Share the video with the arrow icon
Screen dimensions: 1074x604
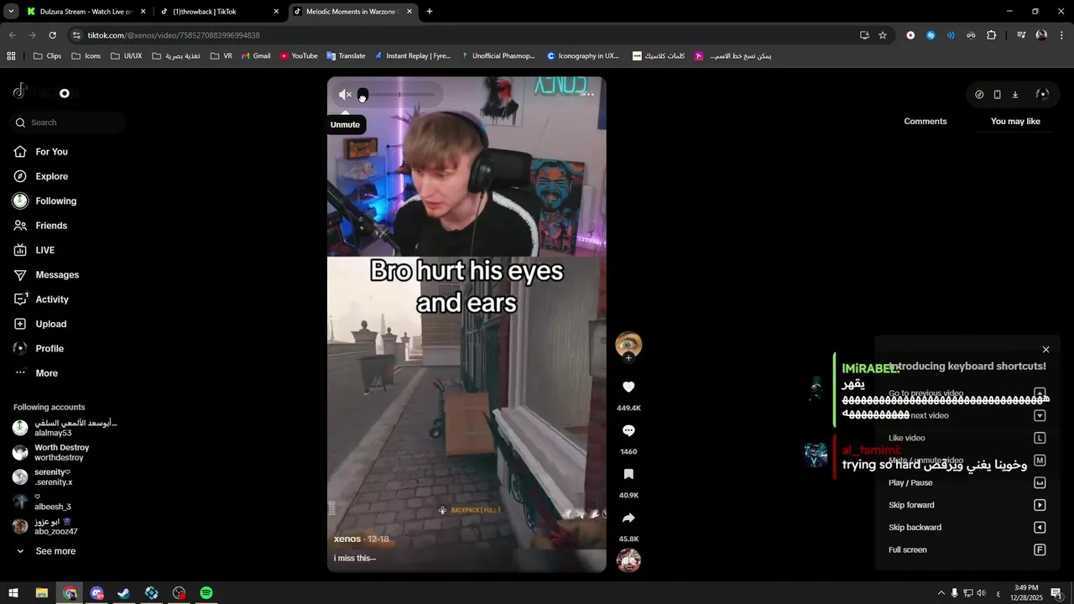[x=628, y=518]
